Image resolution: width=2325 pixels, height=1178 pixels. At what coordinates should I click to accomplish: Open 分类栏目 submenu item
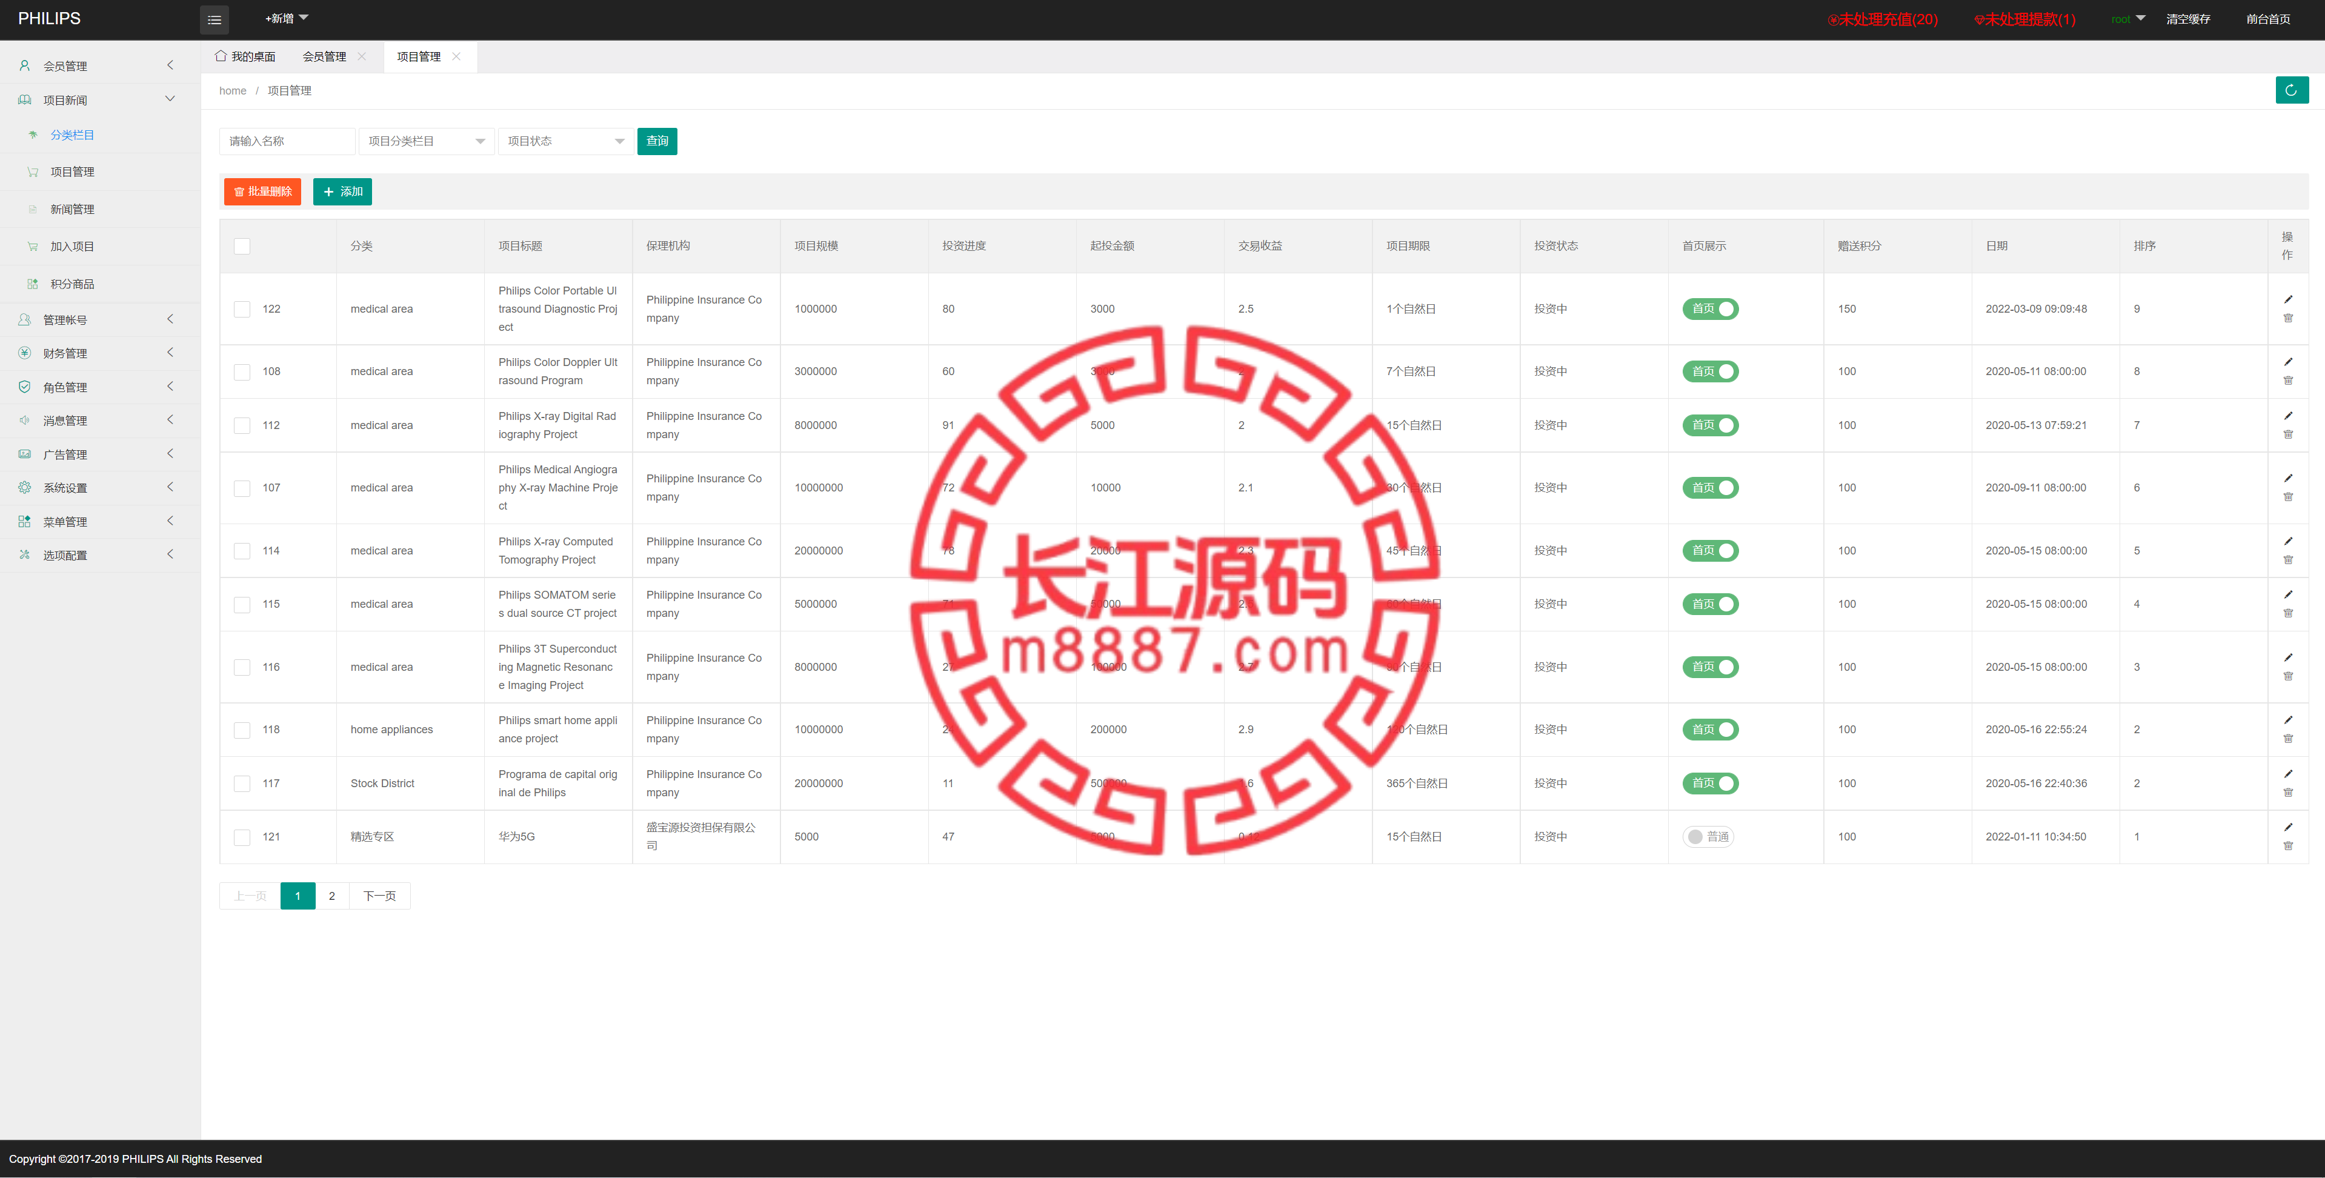(x=72, y=135)
